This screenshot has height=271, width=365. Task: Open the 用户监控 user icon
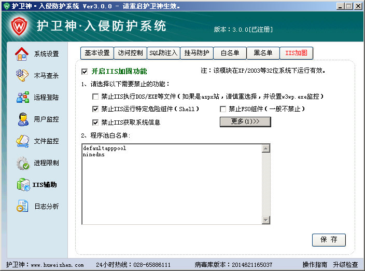tap(23, 119)
